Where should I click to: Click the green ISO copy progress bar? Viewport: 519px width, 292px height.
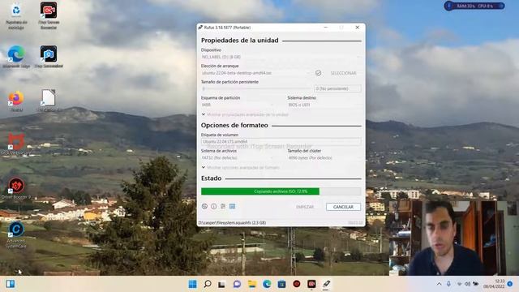pos(281,191)
